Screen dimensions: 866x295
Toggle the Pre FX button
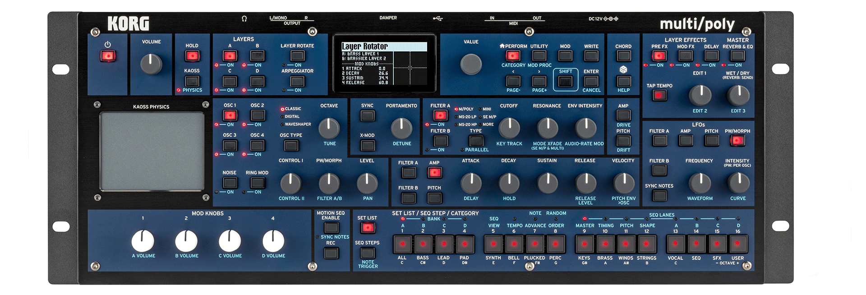pyautogui.click(x=659, y=56)
